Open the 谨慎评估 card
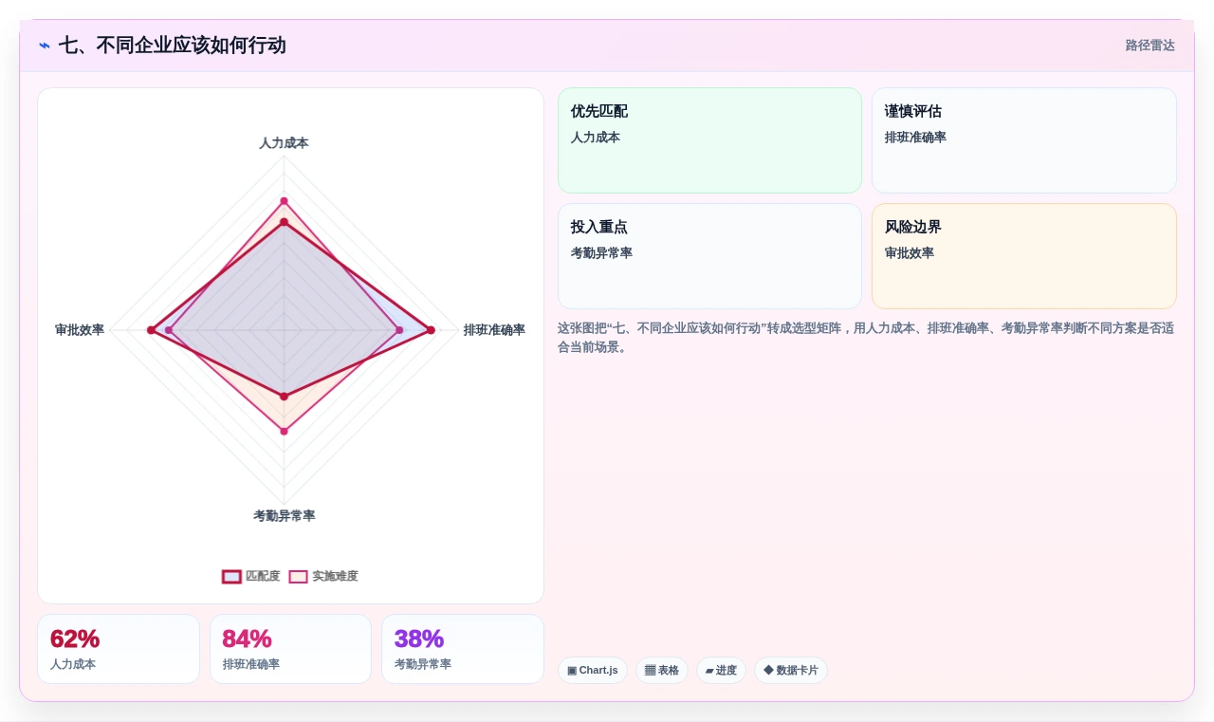The image size is (1214, 722). pos(1024,140)
